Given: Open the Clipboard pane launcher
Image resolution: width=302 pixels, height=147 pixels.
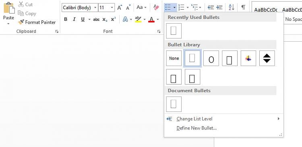Looking at the screenshot, I should tap(57, 31).
